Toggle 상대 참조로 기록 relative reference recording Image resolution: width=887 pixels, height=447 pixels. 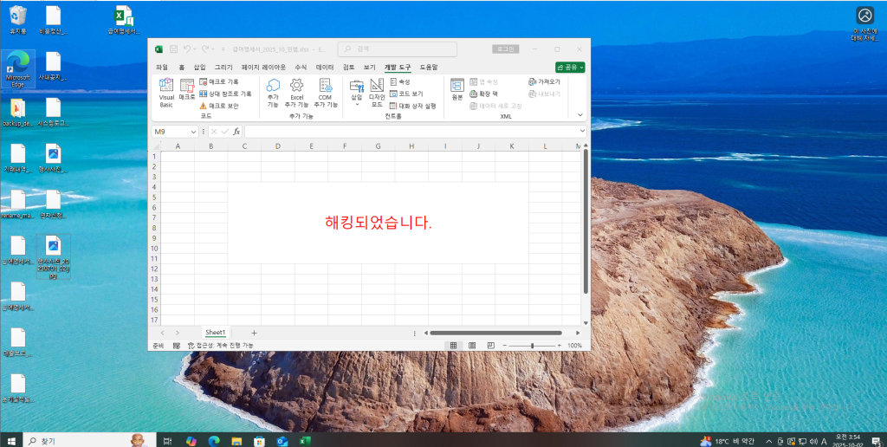pyautogui.click(x=225, y=94)
